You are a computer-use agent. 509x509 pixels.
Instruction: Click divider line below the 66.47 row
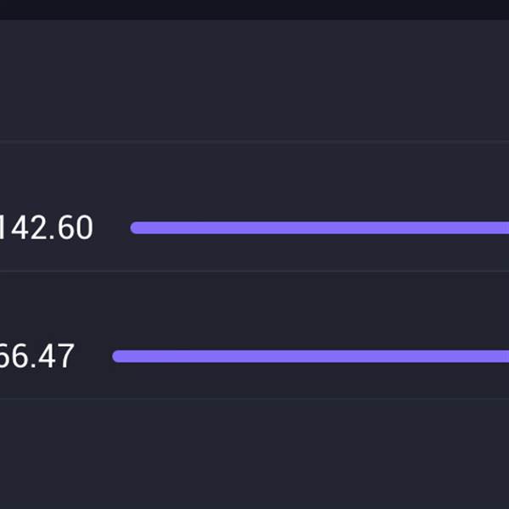[x=255, y=399]
